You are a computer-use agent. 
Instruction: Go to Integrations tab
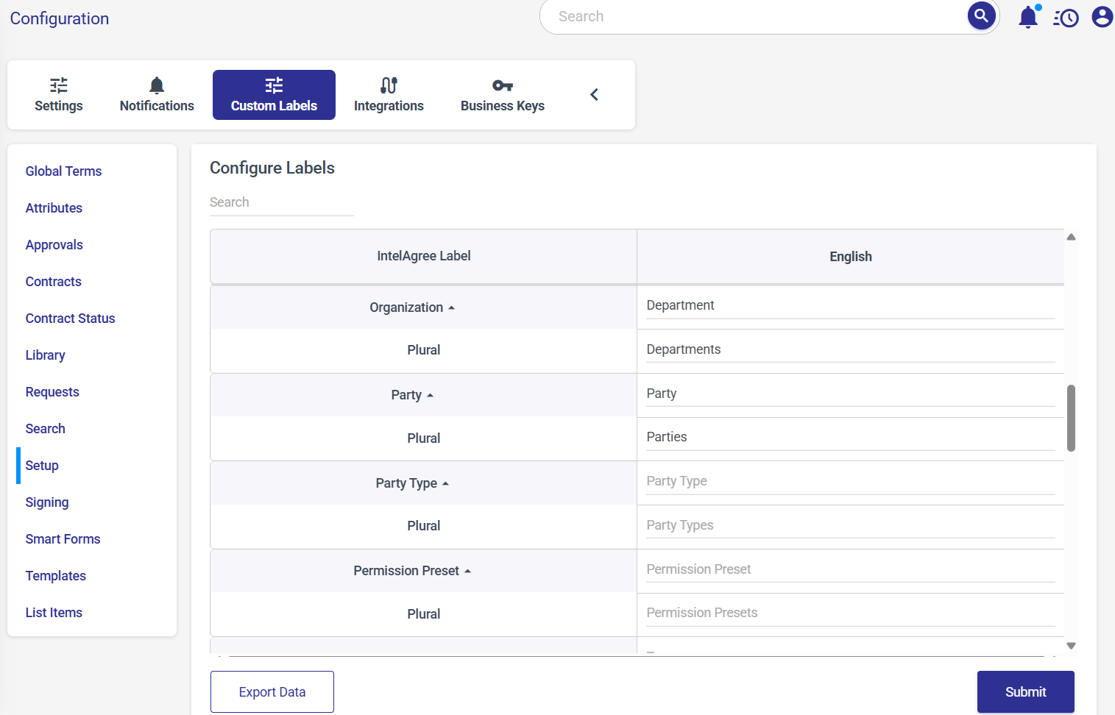[x=389, y=95]
